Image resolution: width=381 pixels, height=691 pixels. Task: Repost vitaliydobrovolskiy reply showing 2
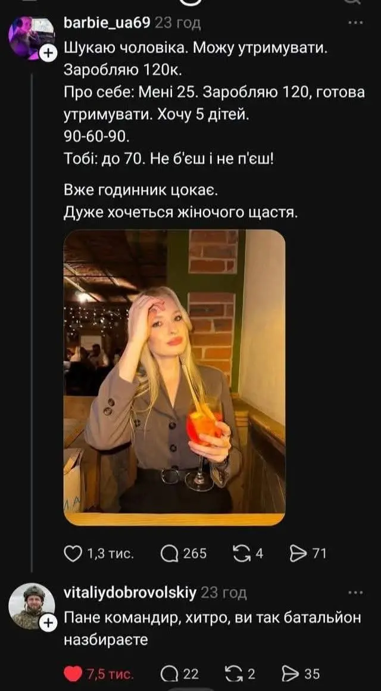pyautogui.click(x=234, y=674)
